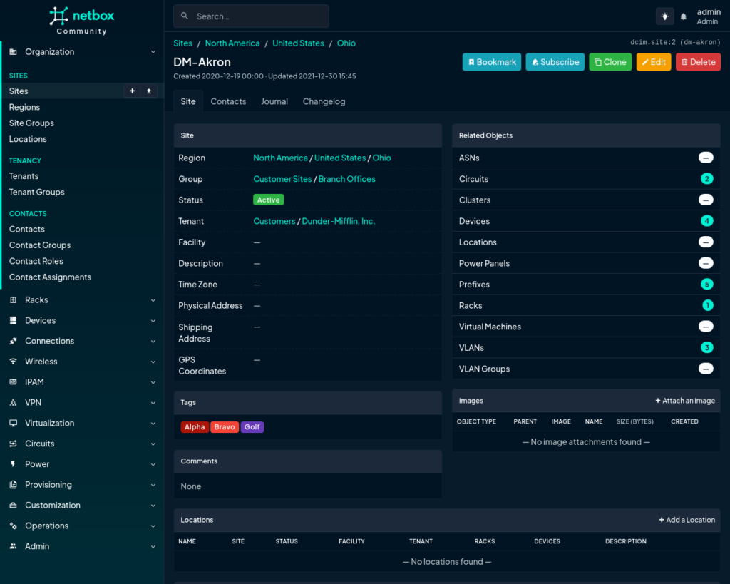Click the Circuits menu icon
The width and height of the screenshot is (730, 584).
tap(13, 444)
